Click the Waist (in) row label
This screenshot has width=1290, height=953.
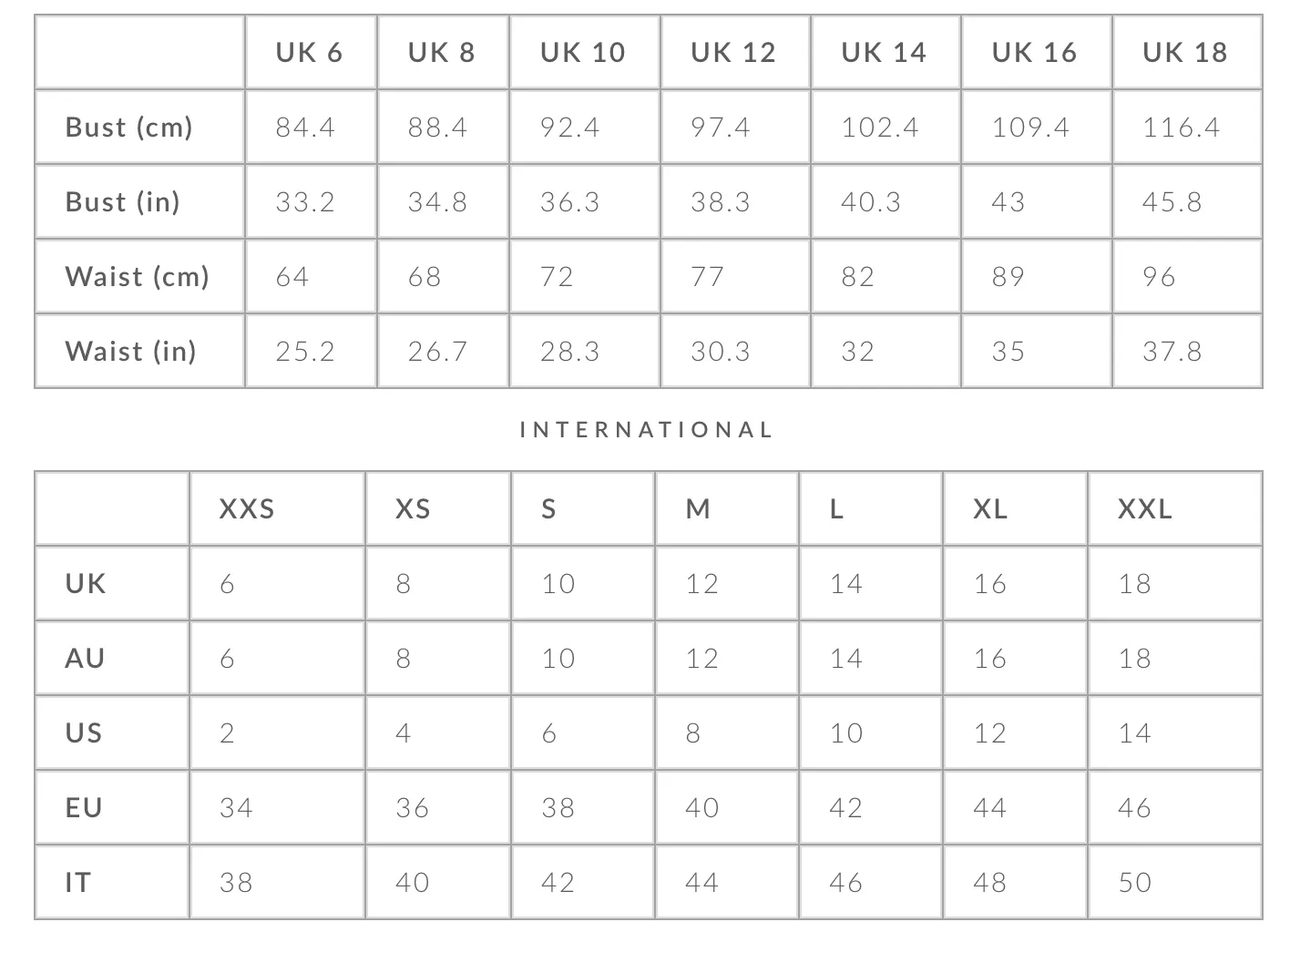point(131,352)
